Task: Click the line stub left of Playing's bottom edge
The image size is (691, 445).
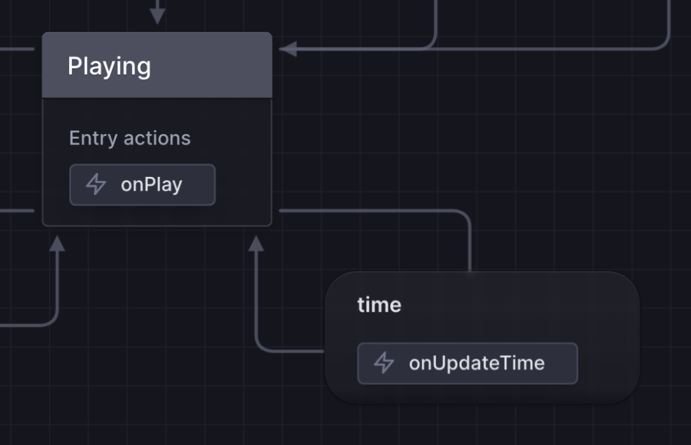Action: click(x=17, y=210)
